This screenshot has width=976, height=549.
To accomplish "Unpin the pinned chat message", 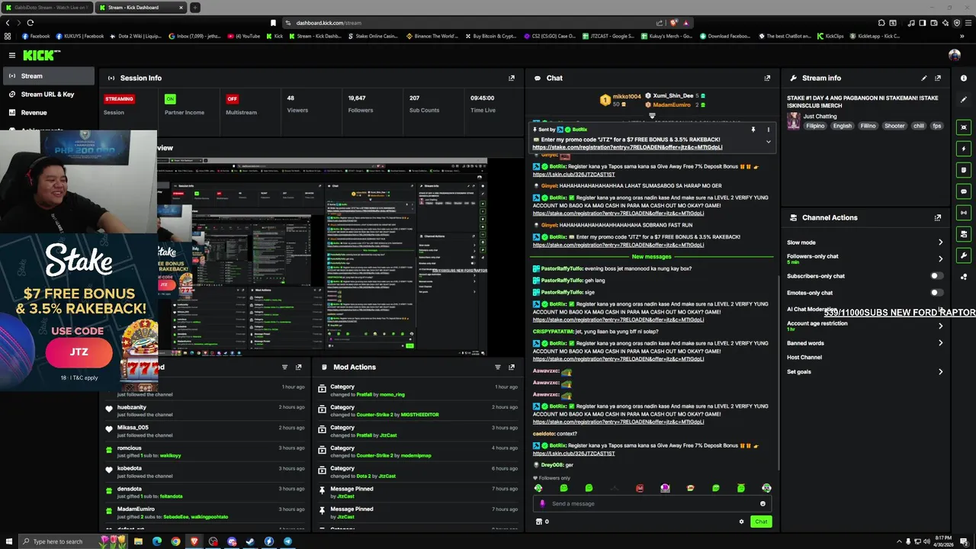I will [x=753, y=130].
